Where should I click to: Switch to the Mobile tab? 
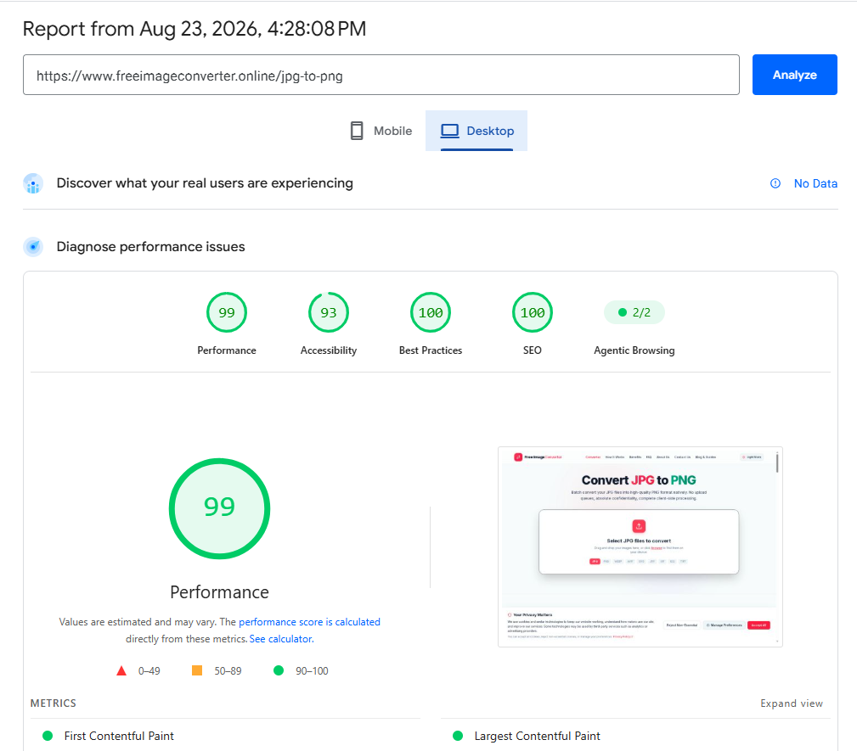pyautogui.click(x=381, y=131)
